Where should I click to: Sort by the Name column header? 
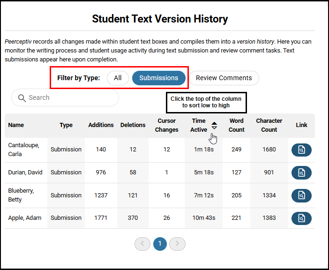(x=16, y=125)
